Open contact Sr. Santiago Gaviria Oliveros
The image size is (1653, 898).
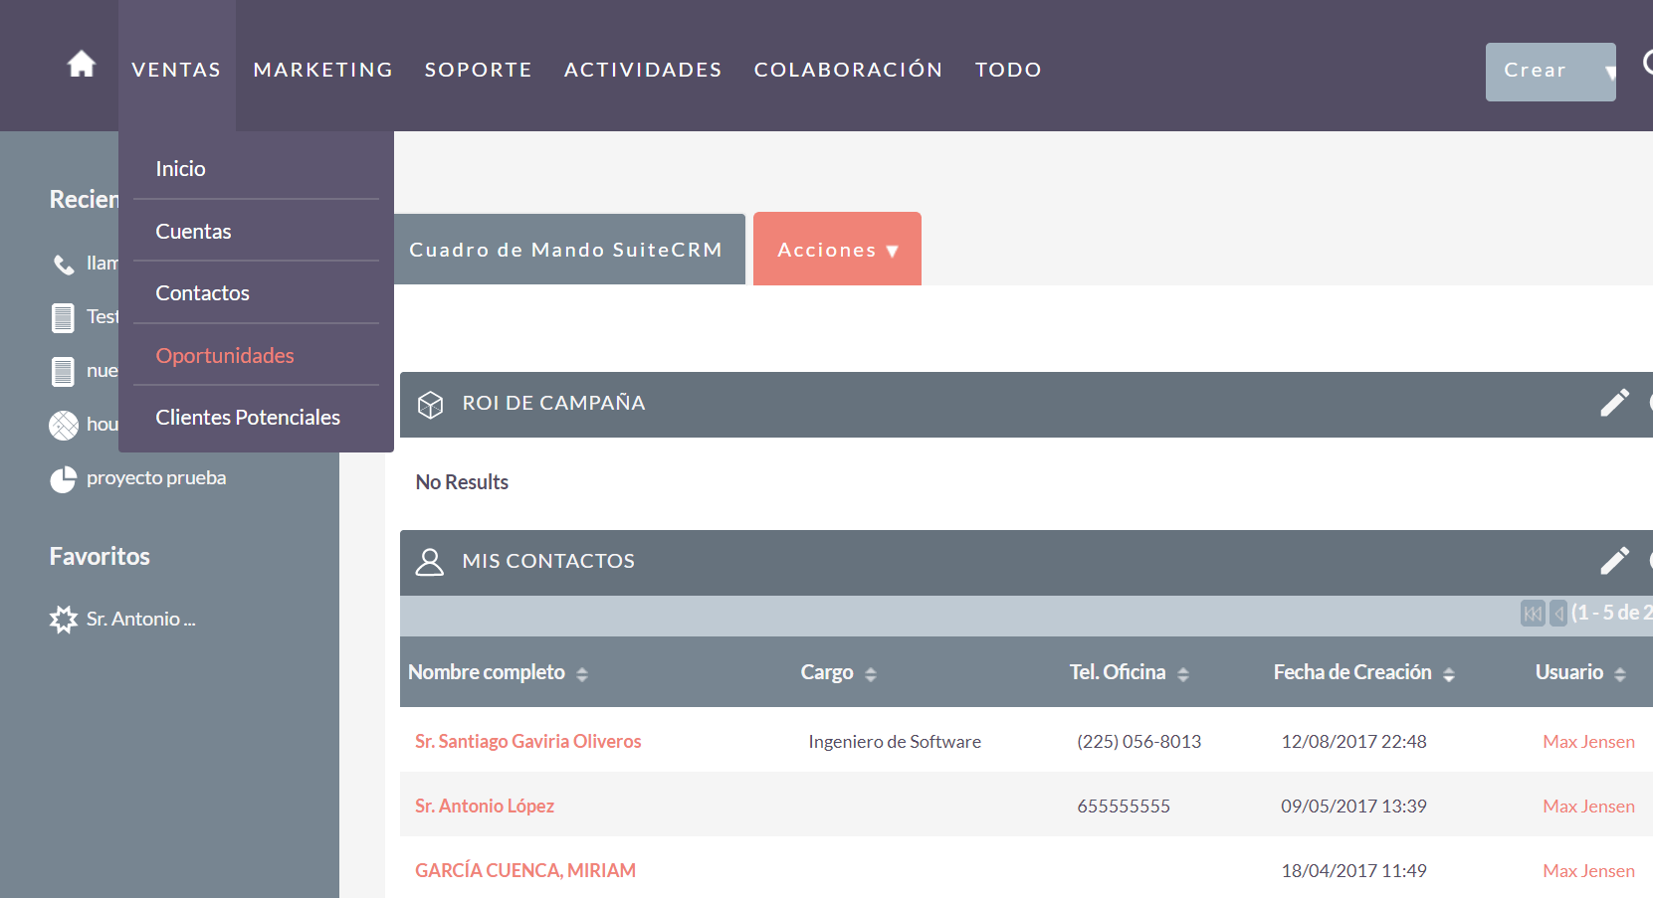(x=528, y=741)
